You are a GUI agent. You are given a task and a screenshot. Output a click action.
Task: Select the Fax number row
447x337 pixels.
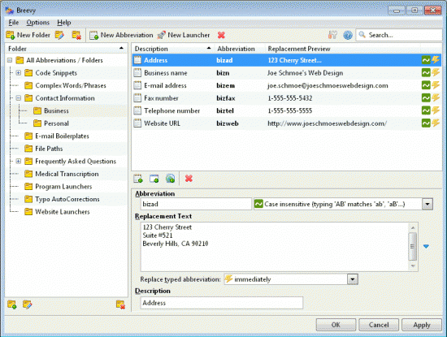coord(287,98)
